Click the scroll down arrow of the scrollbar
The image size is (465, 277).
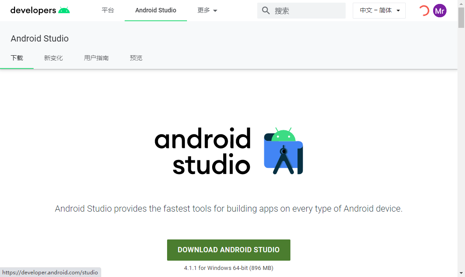click(x=461, y=273)
